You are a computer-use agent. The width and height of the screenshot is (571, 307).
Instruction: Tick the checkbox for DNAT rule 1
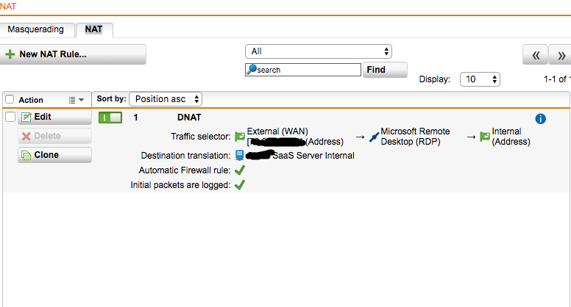coord(10,117)
